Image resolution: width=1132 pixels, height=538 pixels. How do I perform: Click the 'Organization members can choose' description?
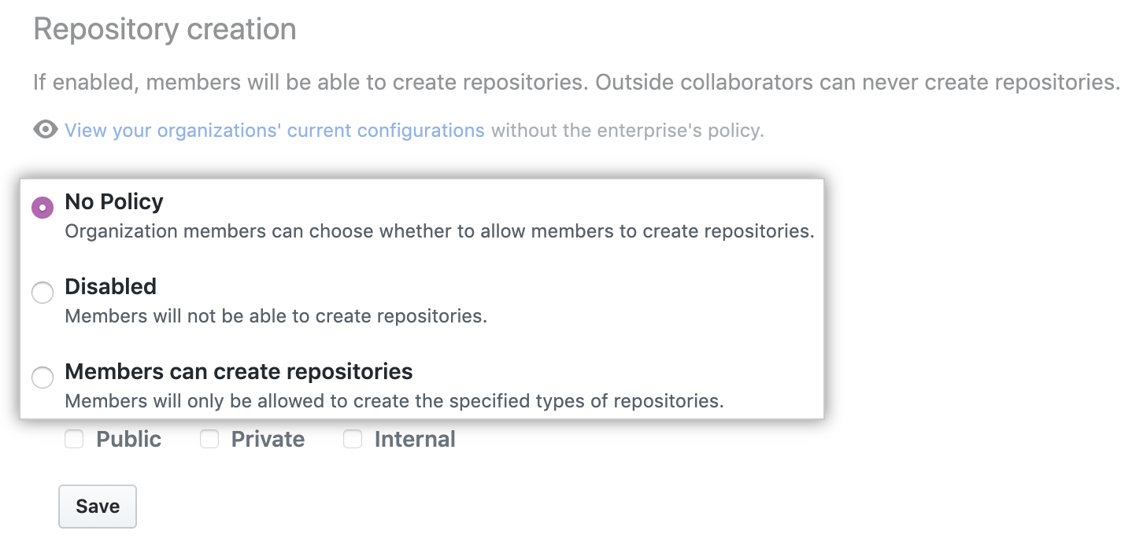[x=439, y=232]
